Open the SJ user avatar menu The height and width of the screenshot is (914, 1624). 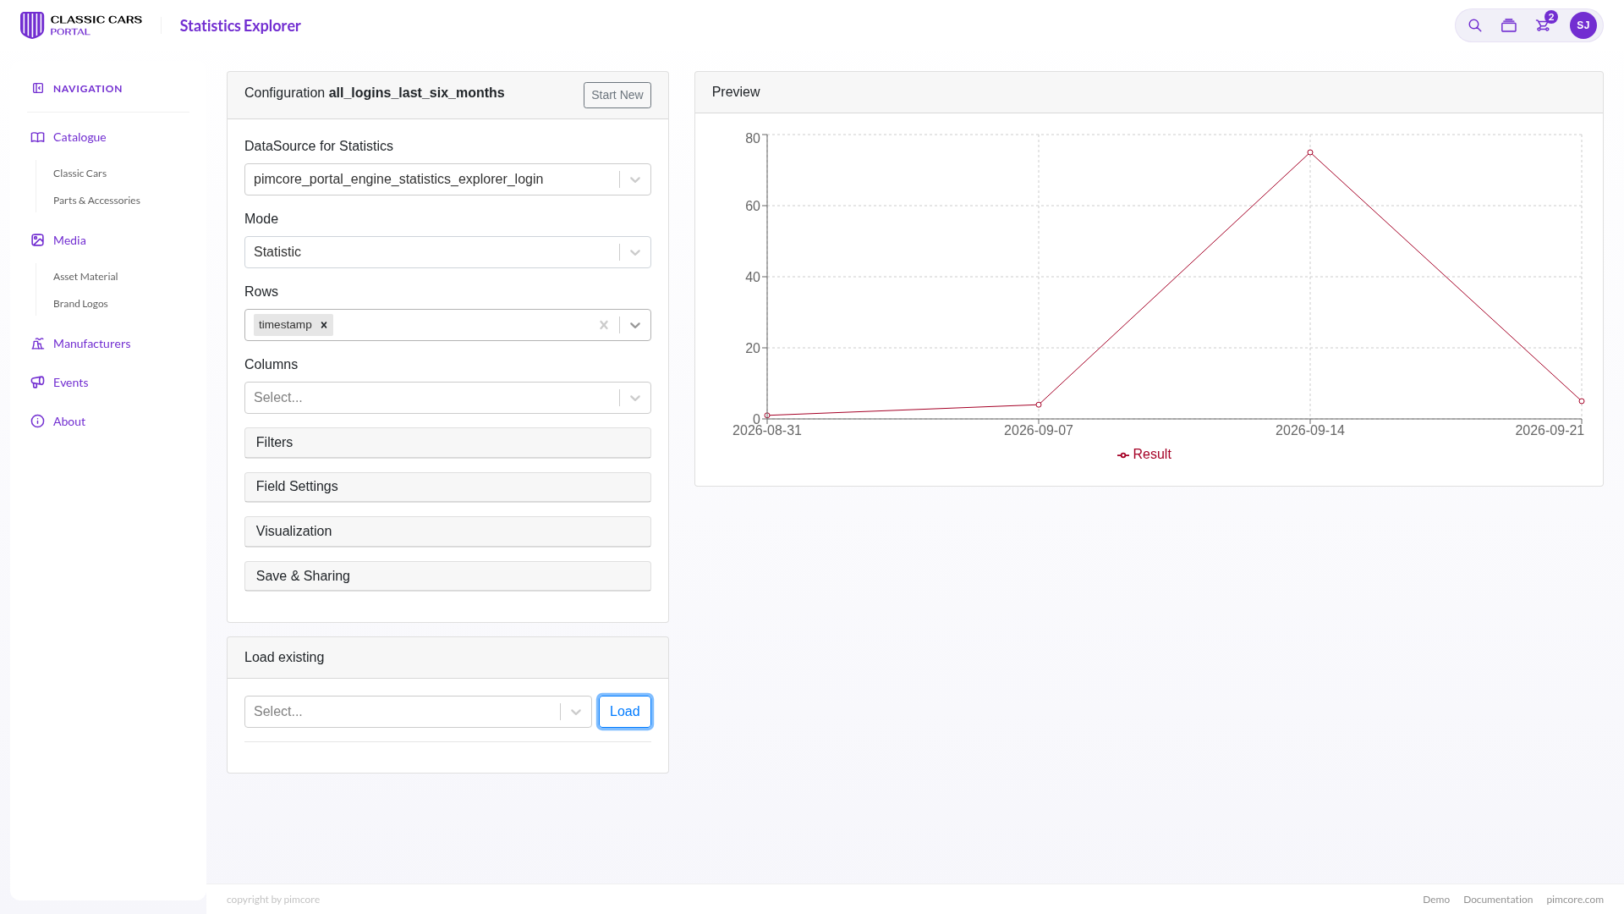1583,25
